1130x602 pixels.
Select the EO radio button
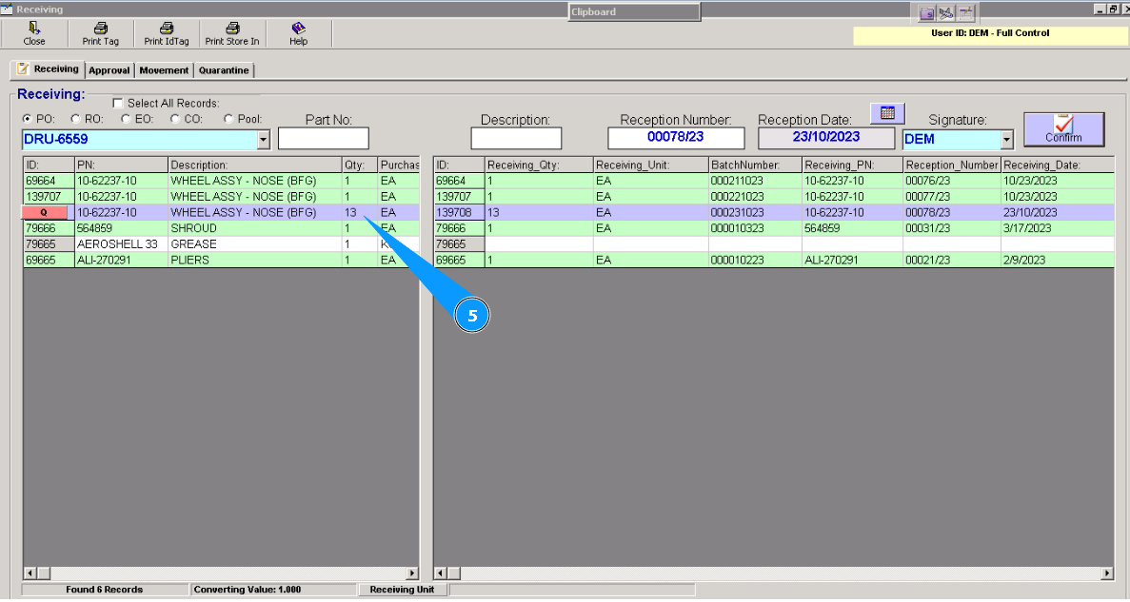[126, 119]
